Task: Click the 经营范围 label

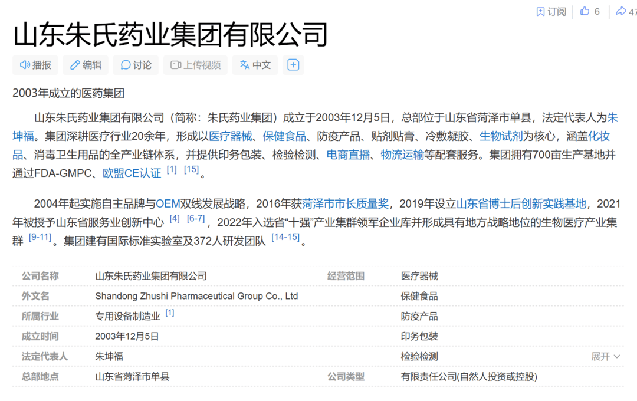Action: pos(346,276)
